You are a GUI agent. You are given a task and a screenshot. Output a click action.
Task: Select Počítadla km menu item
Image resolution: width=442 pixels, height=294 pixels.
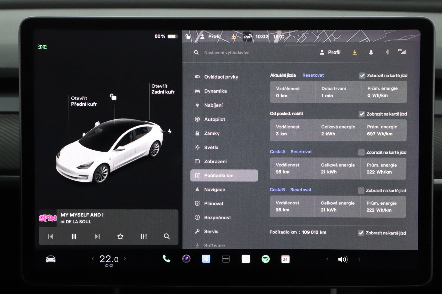point(224,175)
